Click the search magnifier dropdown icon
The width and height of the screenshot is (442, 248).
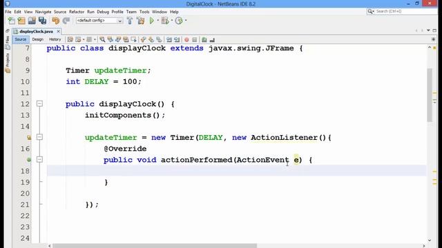[371, 11]
